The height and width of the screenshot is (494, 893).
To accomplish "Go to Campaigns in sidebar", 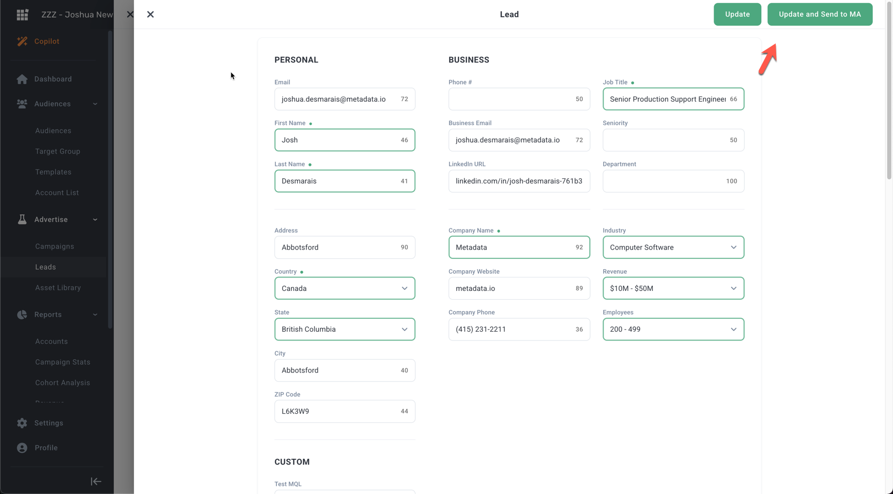I will 54,246.
